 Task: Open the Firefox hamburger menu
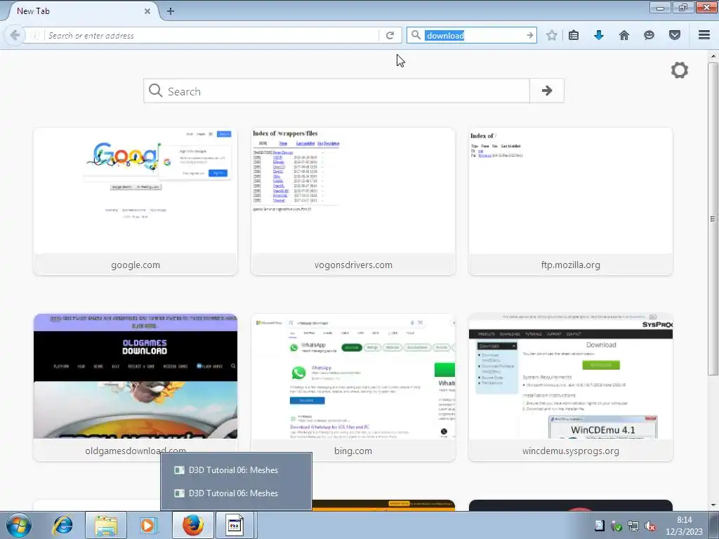tap(704, 35)
